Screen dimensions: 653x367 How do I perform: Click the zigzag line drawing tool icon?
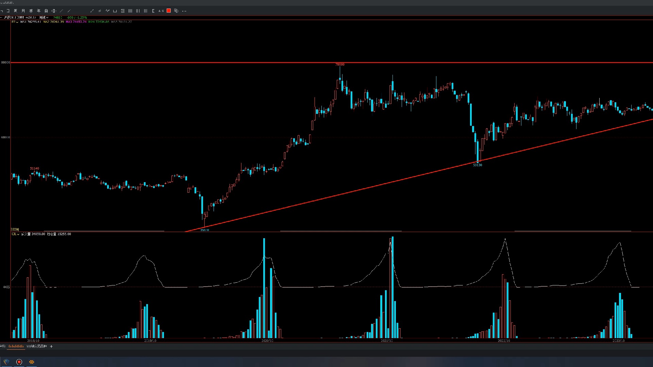coord(107,11)
